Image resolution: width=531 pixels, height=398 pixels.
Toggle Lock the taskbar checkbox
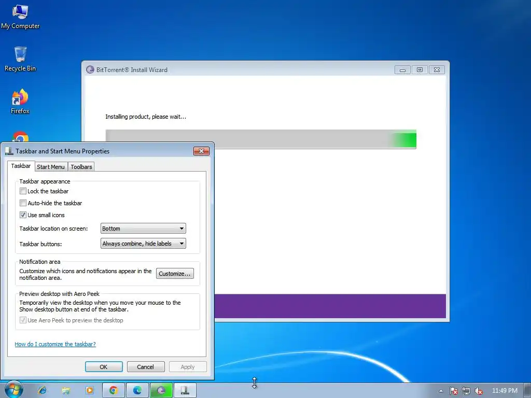[23, 191]
